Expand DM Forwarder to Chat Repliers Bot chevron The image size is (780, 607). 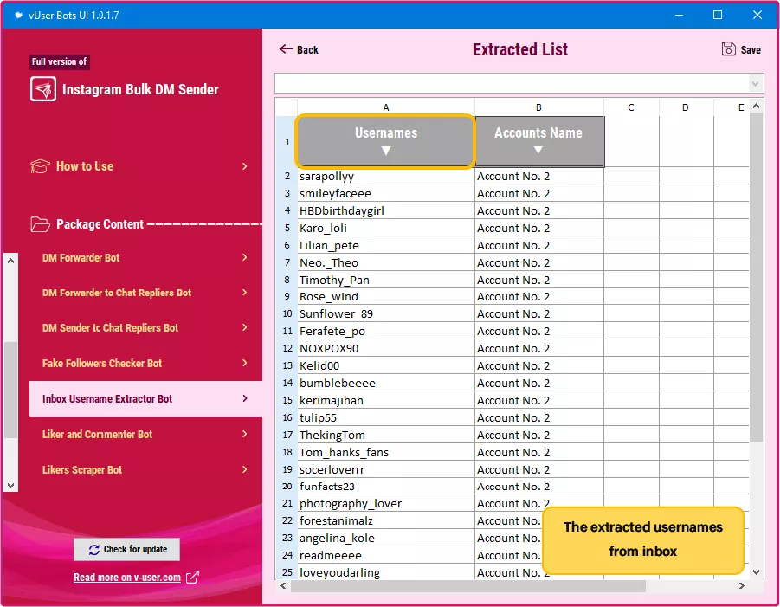click(x=245, y=293)
